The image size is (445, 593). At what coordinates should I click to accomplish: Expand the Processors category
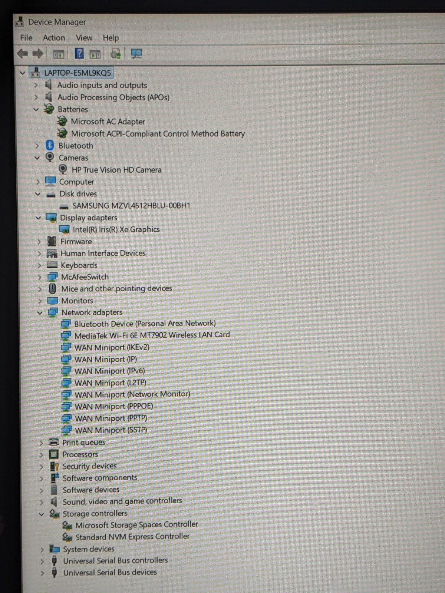[x=41, y=455]
